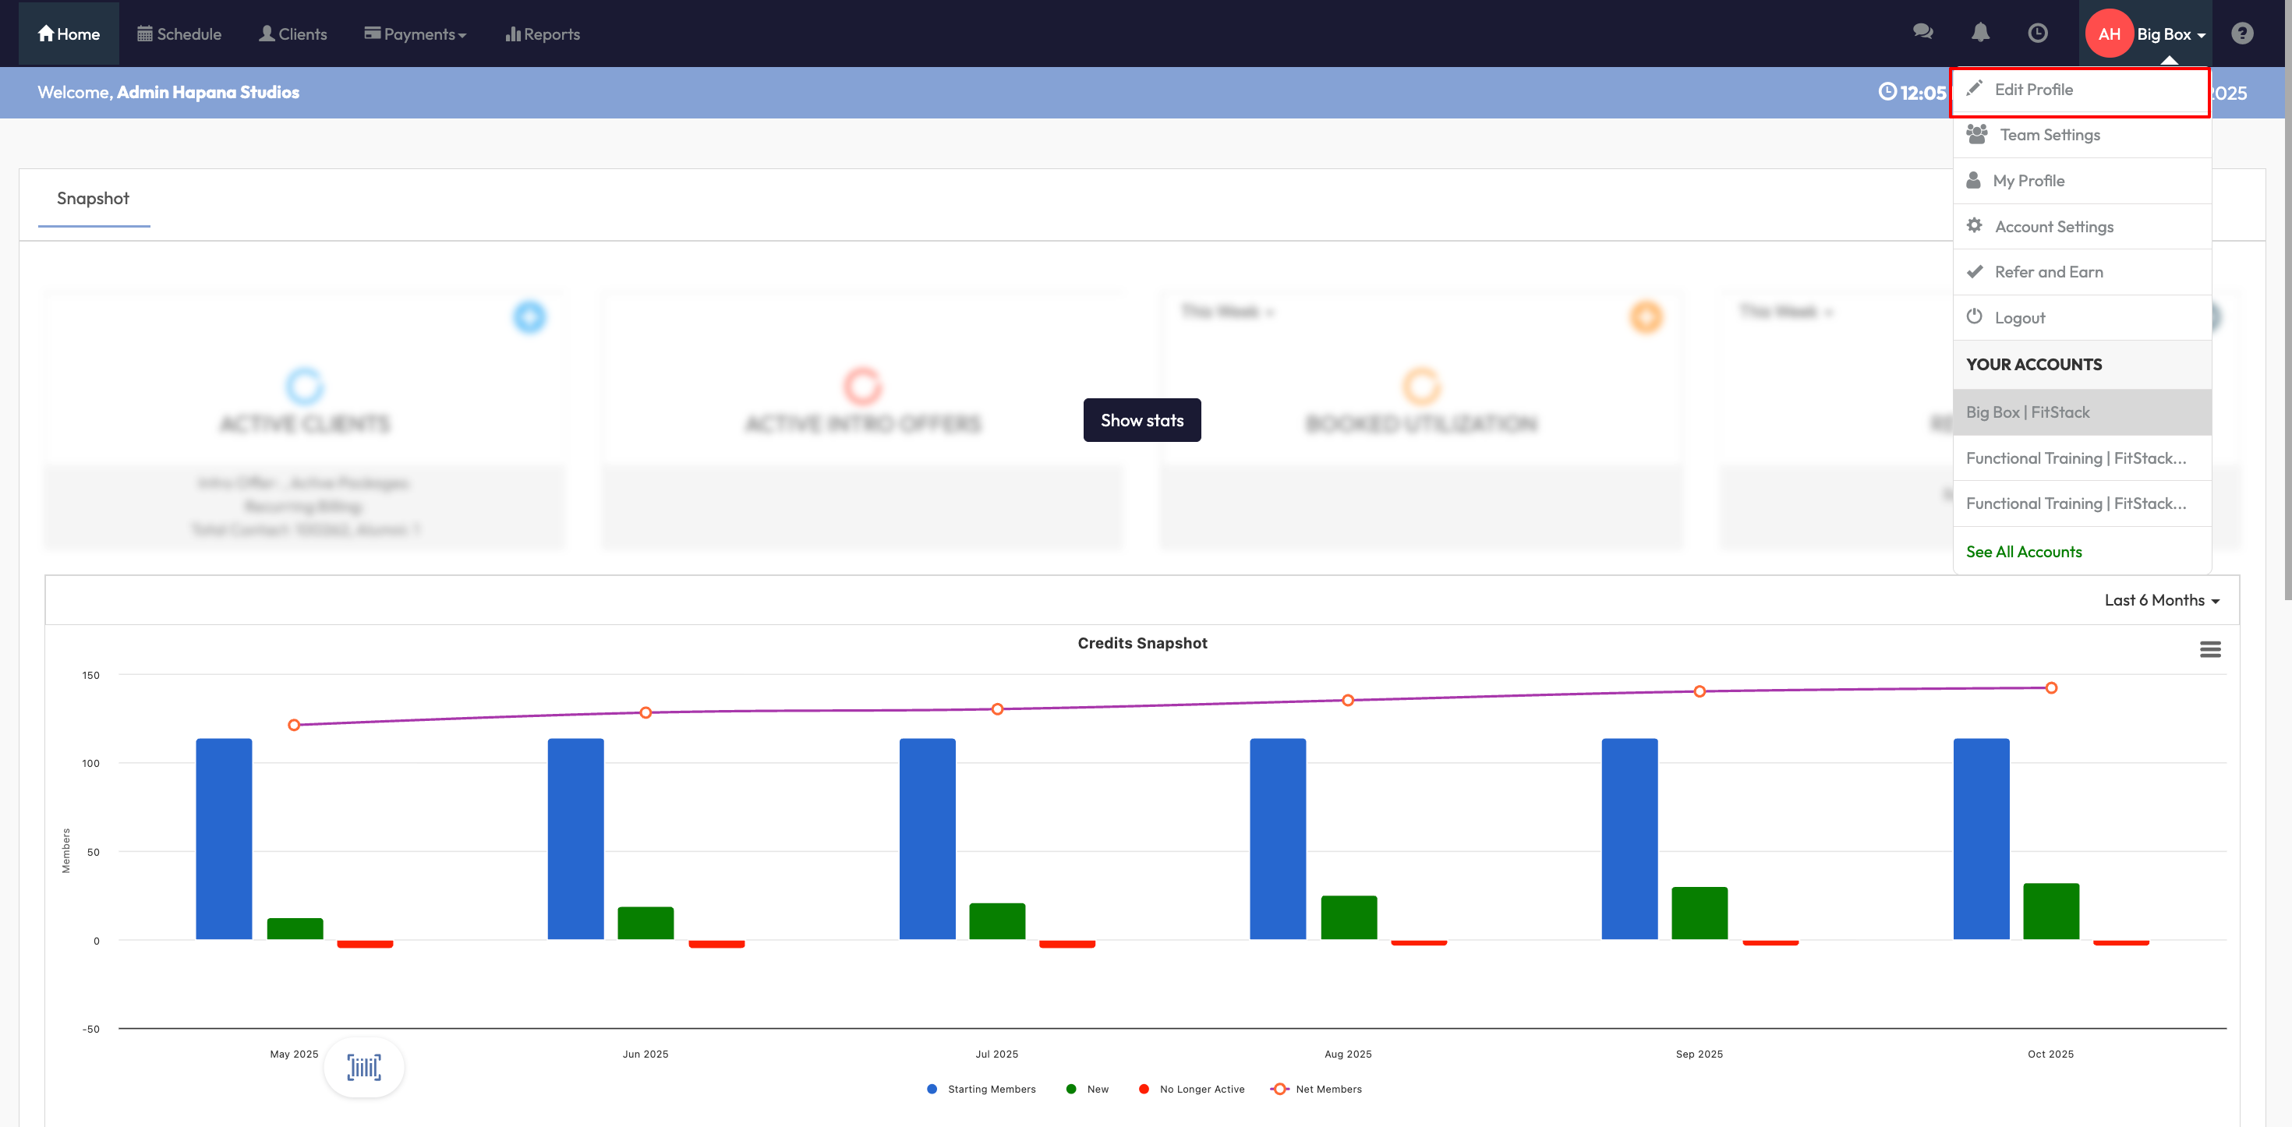Click the AH profile avatar
Screen dimensions: 2292x1127
point(2108,34)
